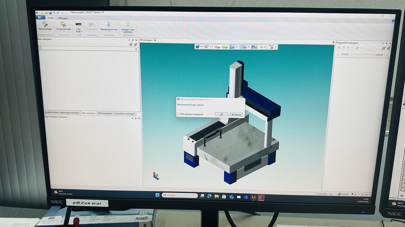Image resolution: width=405 pixels, height=227 pixels.
Task: Click the Ontwerpmodel import icon
Action: coord(63,24)
